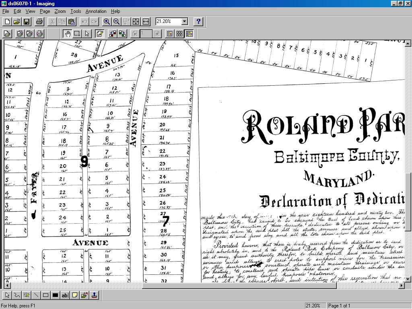Select the Filled Rectangle annotation tool
This screenshot has height=309, width=412.
tap(56, 295)
